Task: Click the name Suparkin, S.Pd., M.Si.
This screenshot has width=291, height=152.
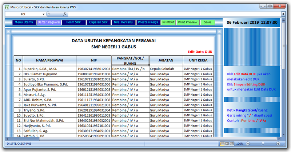Action: pyautogui.click(x=40, y=69)
